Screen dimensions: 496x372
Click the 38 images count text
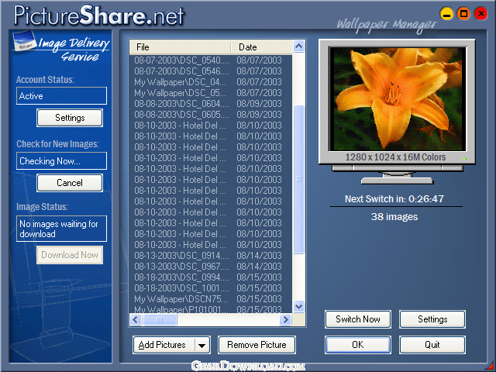[394, 217]
